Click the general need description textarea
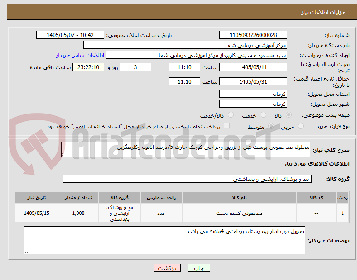 [186, 150]
